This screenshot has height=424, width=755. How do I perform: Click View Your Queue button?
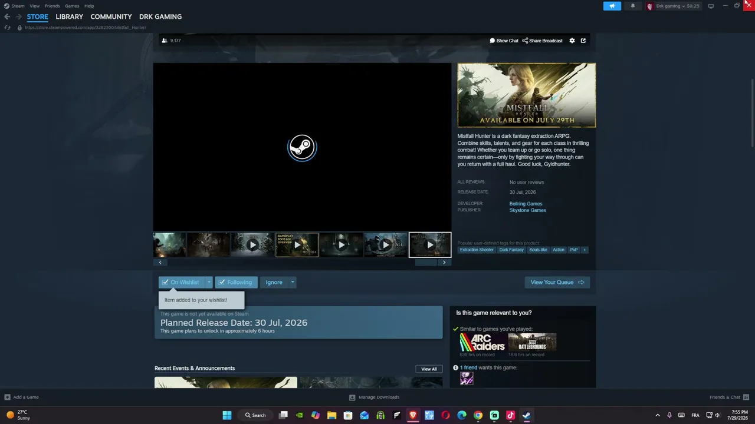557,282
